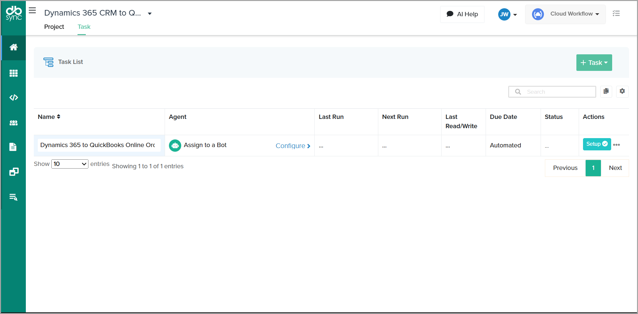Open table settings gear icon
Image resolution: width=638 pixels, height=314 pixels.
click(x=622, y=91)
